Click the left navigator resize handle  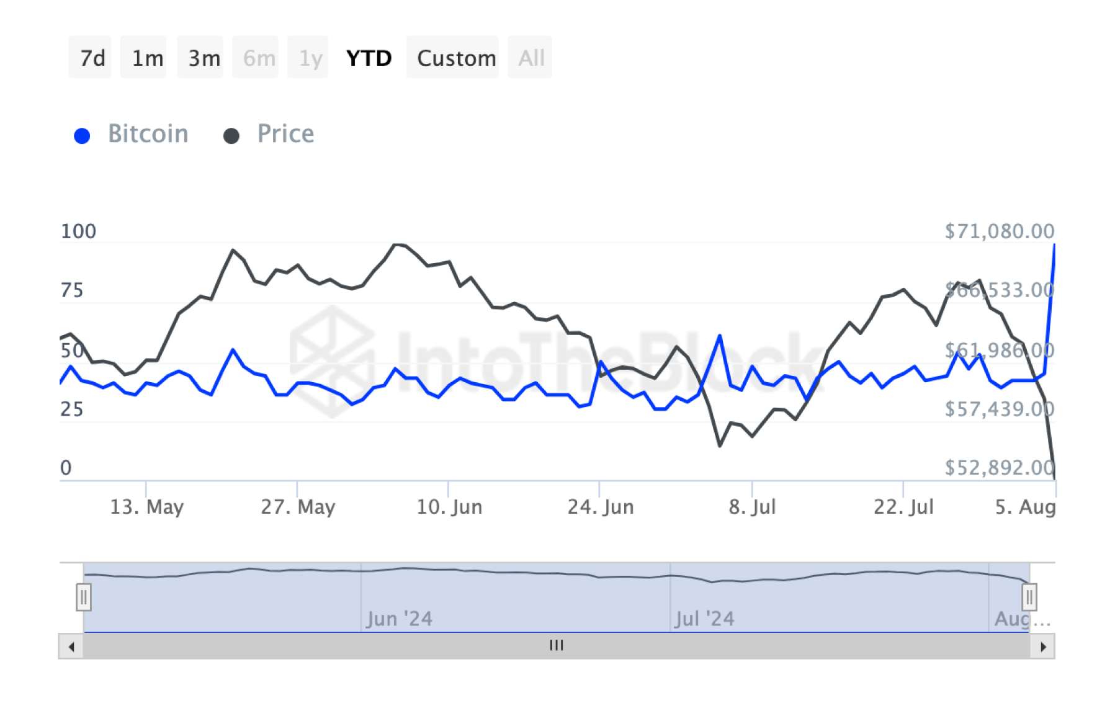pos(84,597)
